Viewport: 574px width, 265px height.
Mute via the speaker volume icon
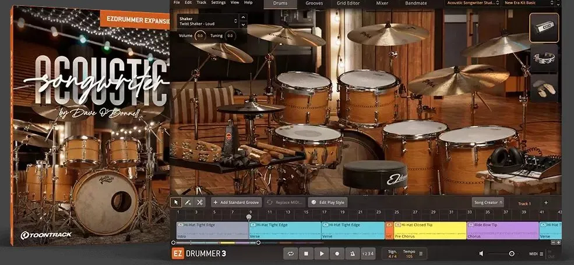(481, 254)
